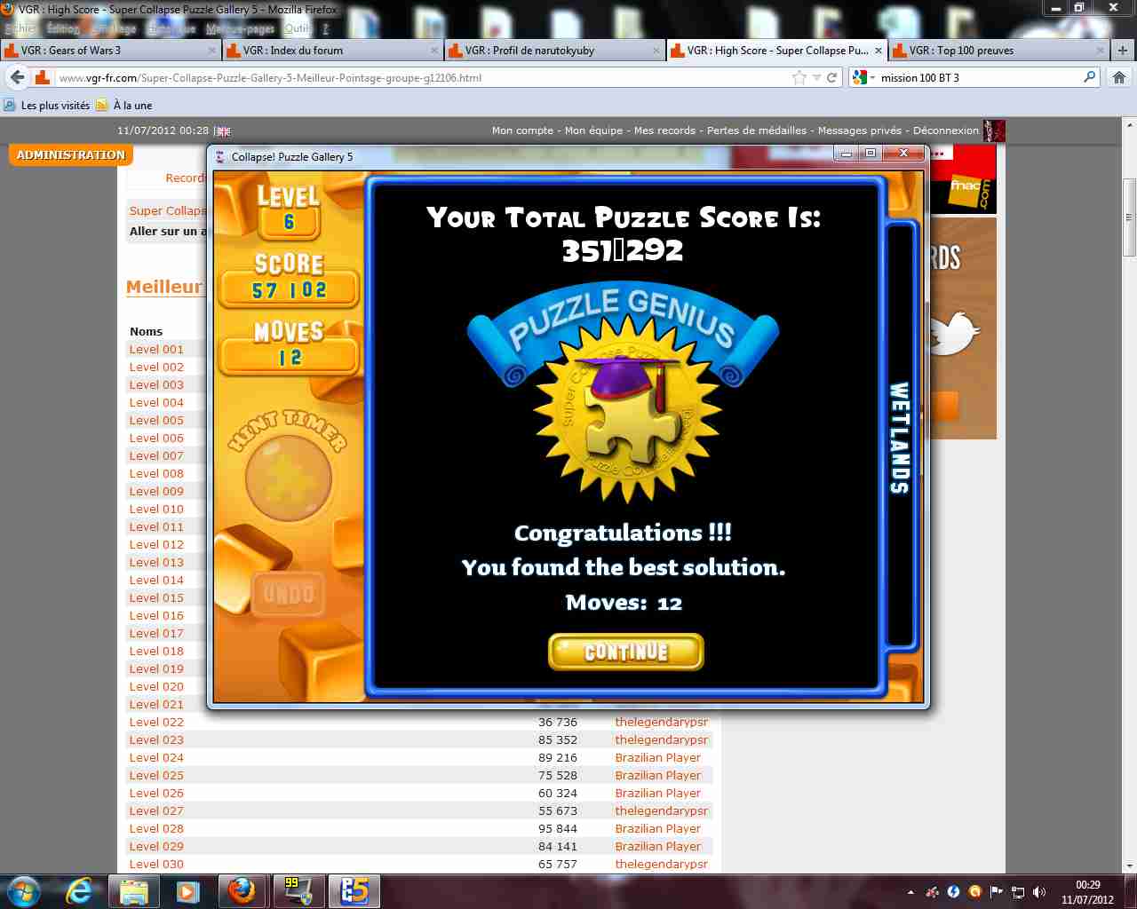Click the search magnifier icon
This screenshot has height=909, width=1137.
1090,78
